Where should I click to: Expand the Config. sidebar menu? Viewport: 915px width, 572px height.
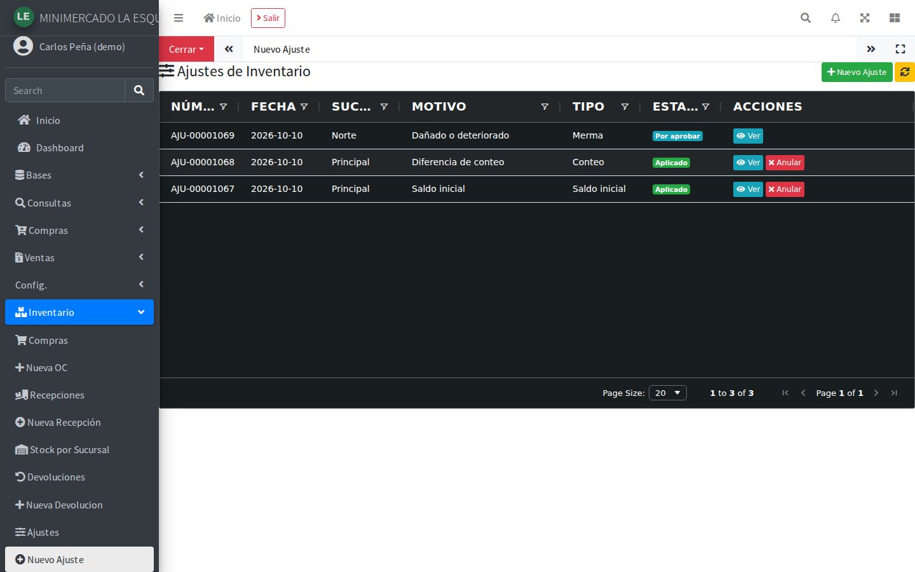(79, 285)
